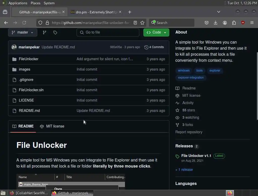
Task: Select the README tab
Action: 23,126
